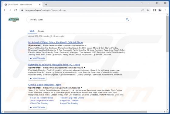Click Visit Website under allwealthinfo ad
The image size is (170, 114).
tap(37, 79)
